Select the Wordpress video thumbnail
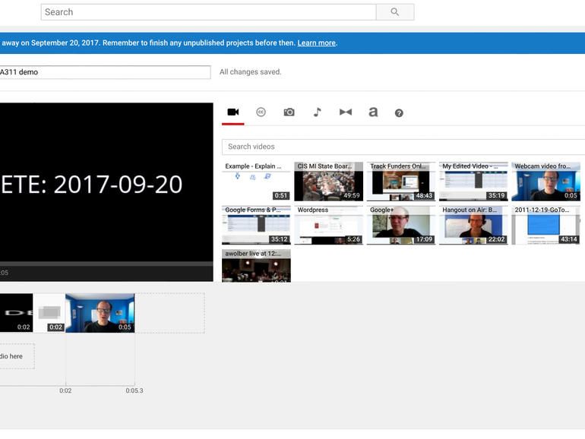 (x=328, y=226)
